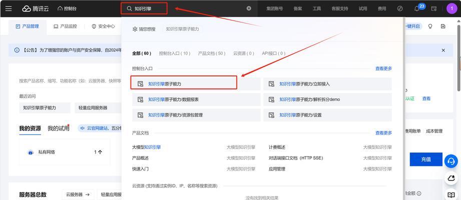Open 知识引擎原子能力/立即接入 entry
Viewport: 461px width, 200px height.
(x=327, y=84)
